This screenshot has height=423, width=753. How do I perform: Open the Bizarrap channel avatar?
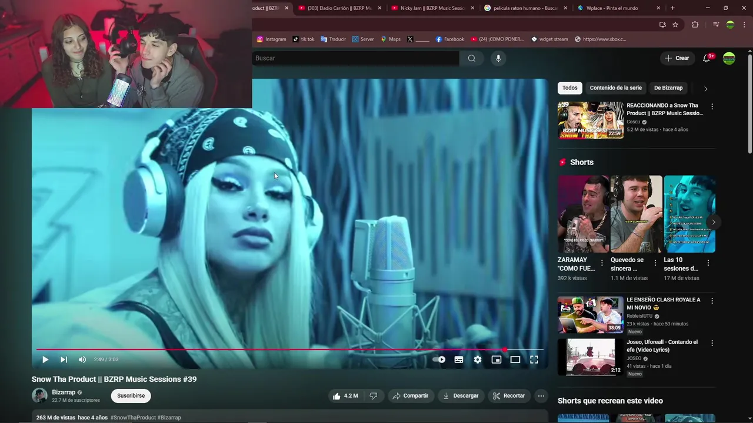pos(39,395)
